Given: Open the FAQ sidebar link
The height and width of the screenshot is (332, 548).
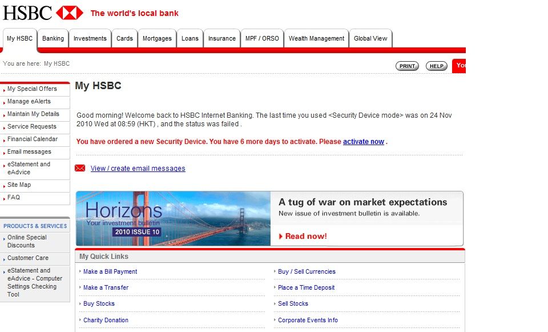Looking at the screenshot, I should pos(14,197).
